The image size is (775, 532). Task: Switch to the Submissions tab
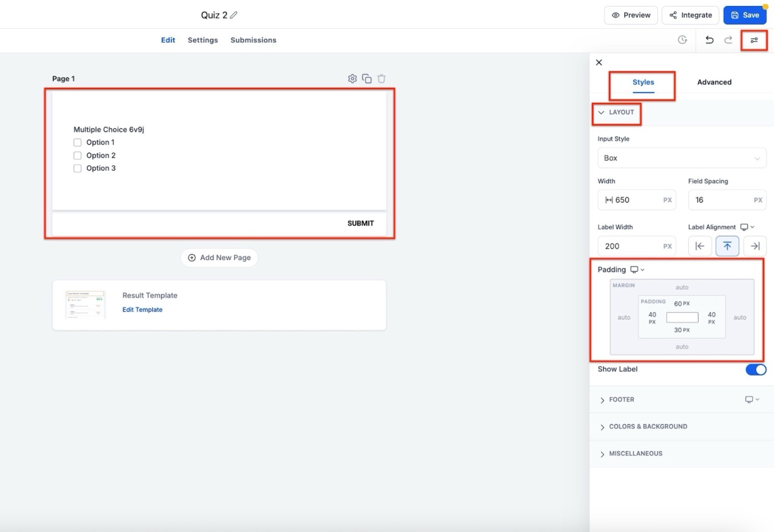(x=253, y=40)
